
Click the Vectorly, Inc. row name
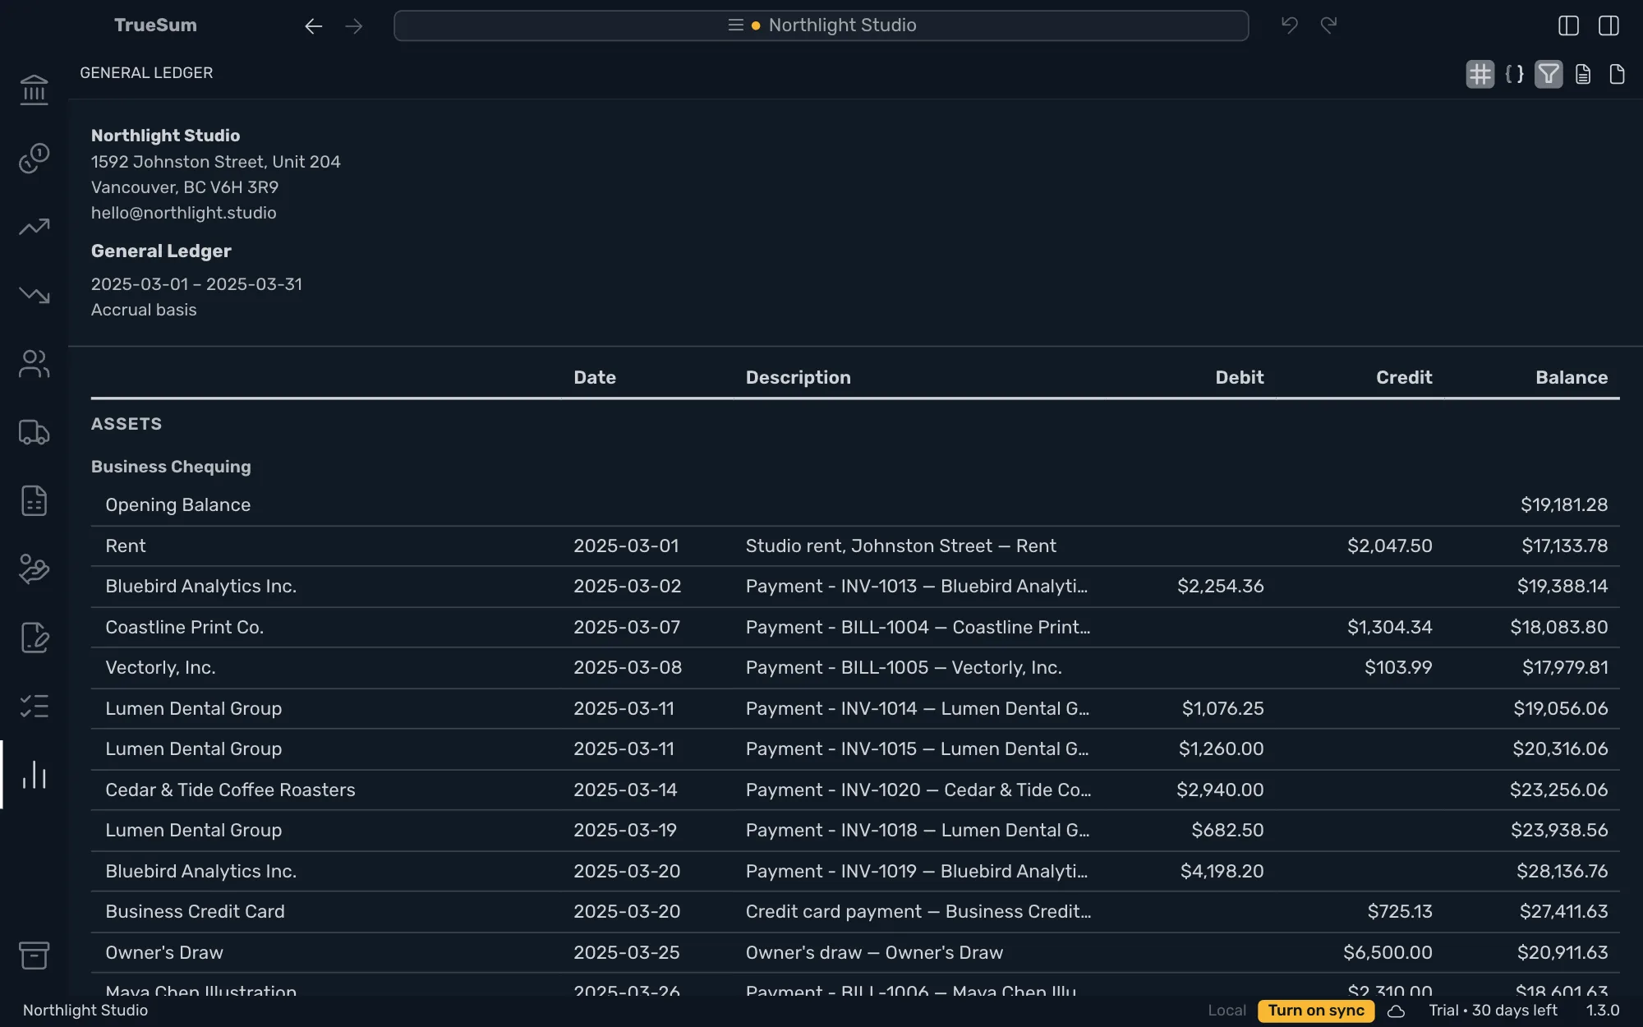(x=160, y=668)
